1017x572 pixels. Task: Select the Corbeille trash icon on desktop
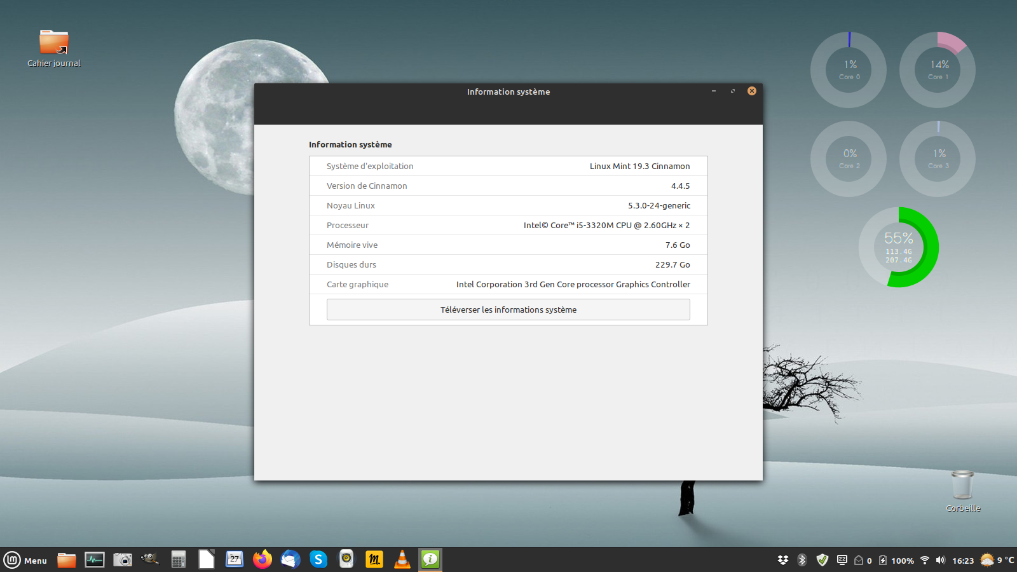point(963,491)
